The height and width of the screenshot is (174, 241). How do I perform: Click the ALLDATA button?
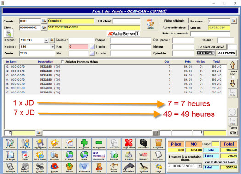click(226, 53)
